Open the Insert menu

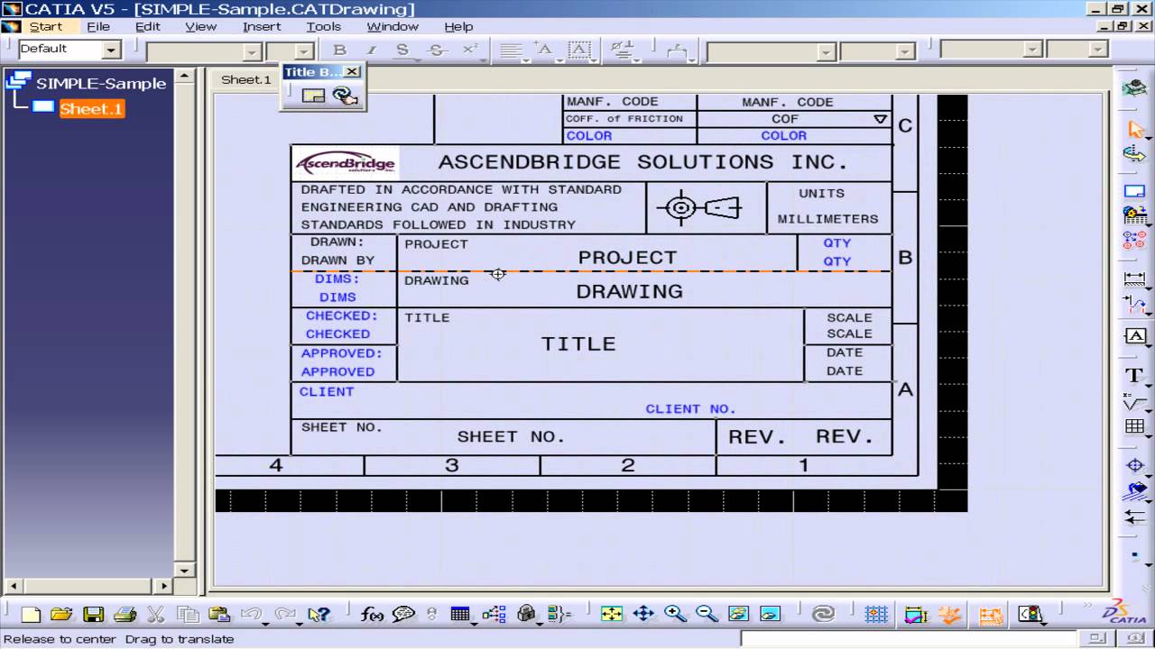click(x=262, y=27)
